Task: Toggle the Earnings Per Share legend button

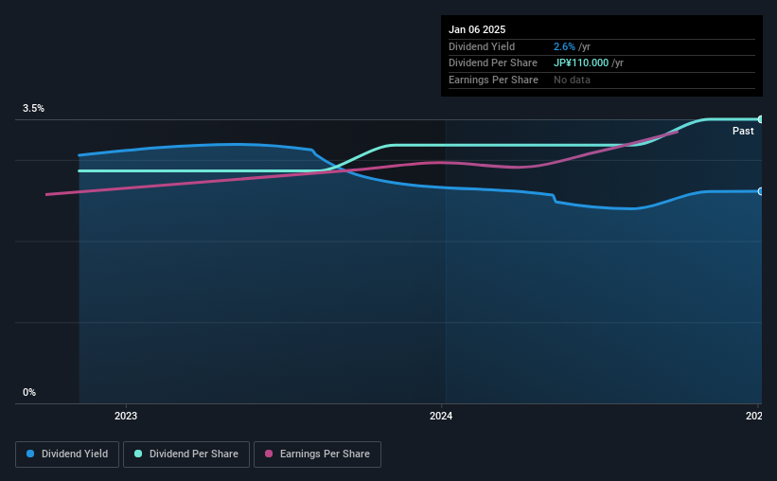Action: pyautogui.click(x=317, y=454)
